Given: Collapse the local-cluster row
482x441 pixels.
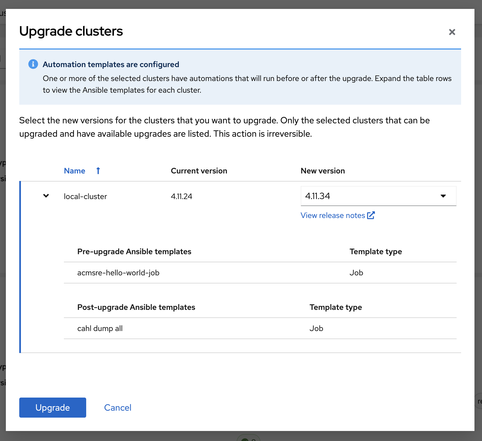Looking at the screenshot, I should [46, 196].
